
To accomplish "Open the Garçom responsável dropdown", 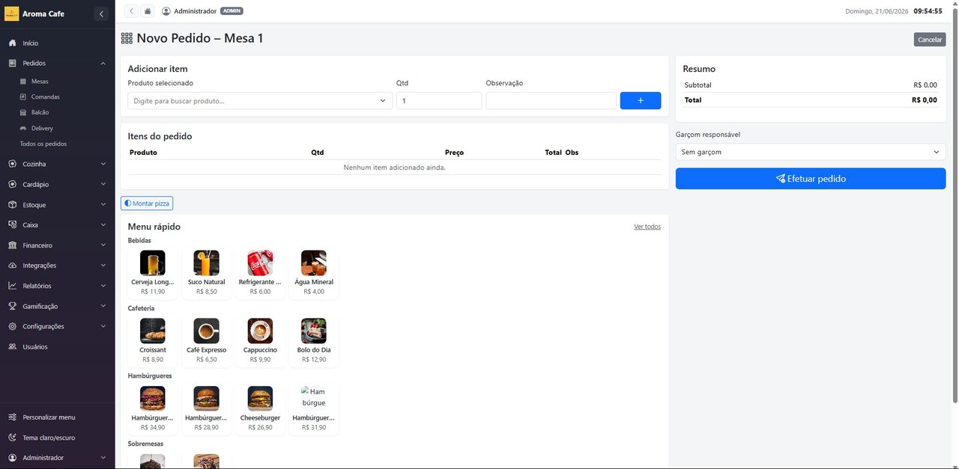I will [811, 152].
